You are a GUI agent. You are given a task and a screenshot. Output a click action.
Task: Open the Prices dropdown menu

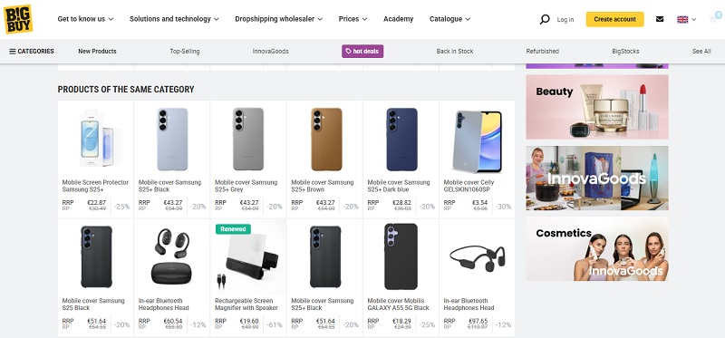[x=353, y=19]
